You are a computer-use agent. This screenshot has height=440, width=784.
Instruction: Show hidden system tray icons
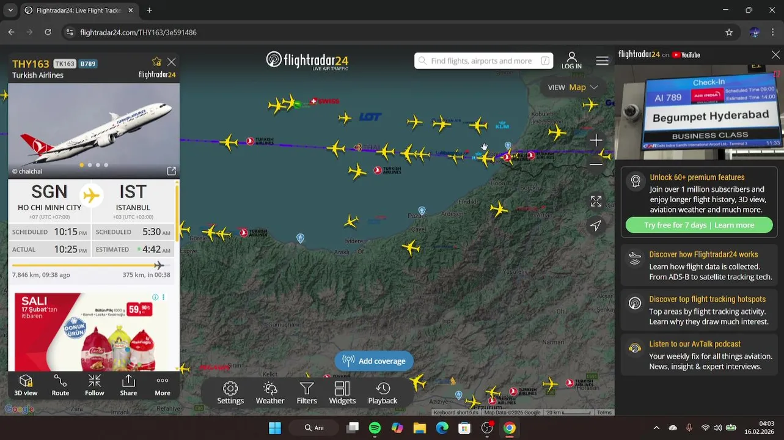coord(656,428)
